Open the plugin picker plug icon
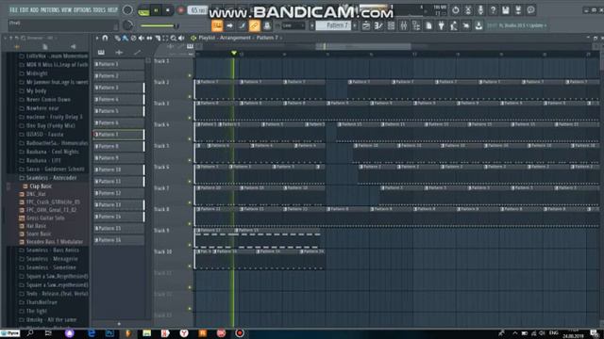 442,25
